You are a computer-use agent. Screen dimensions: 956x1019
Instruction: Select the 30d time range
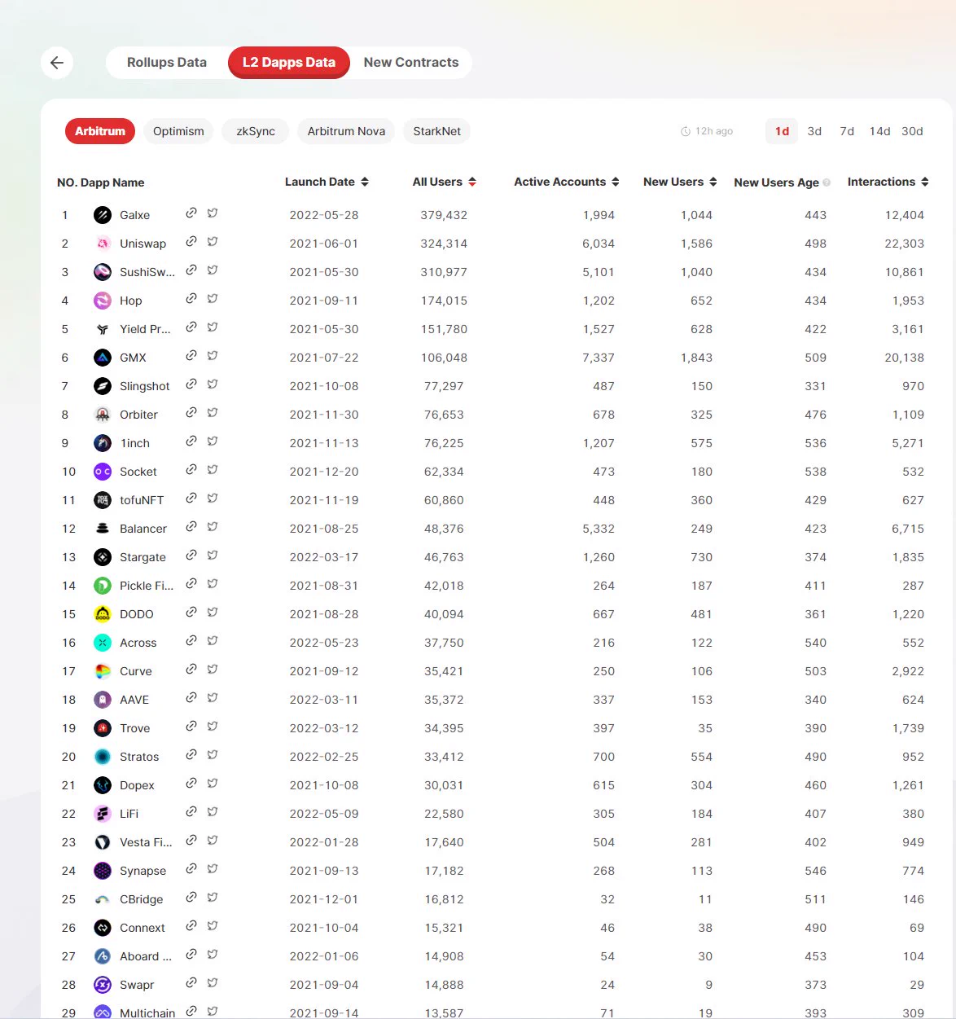point(912,131)
